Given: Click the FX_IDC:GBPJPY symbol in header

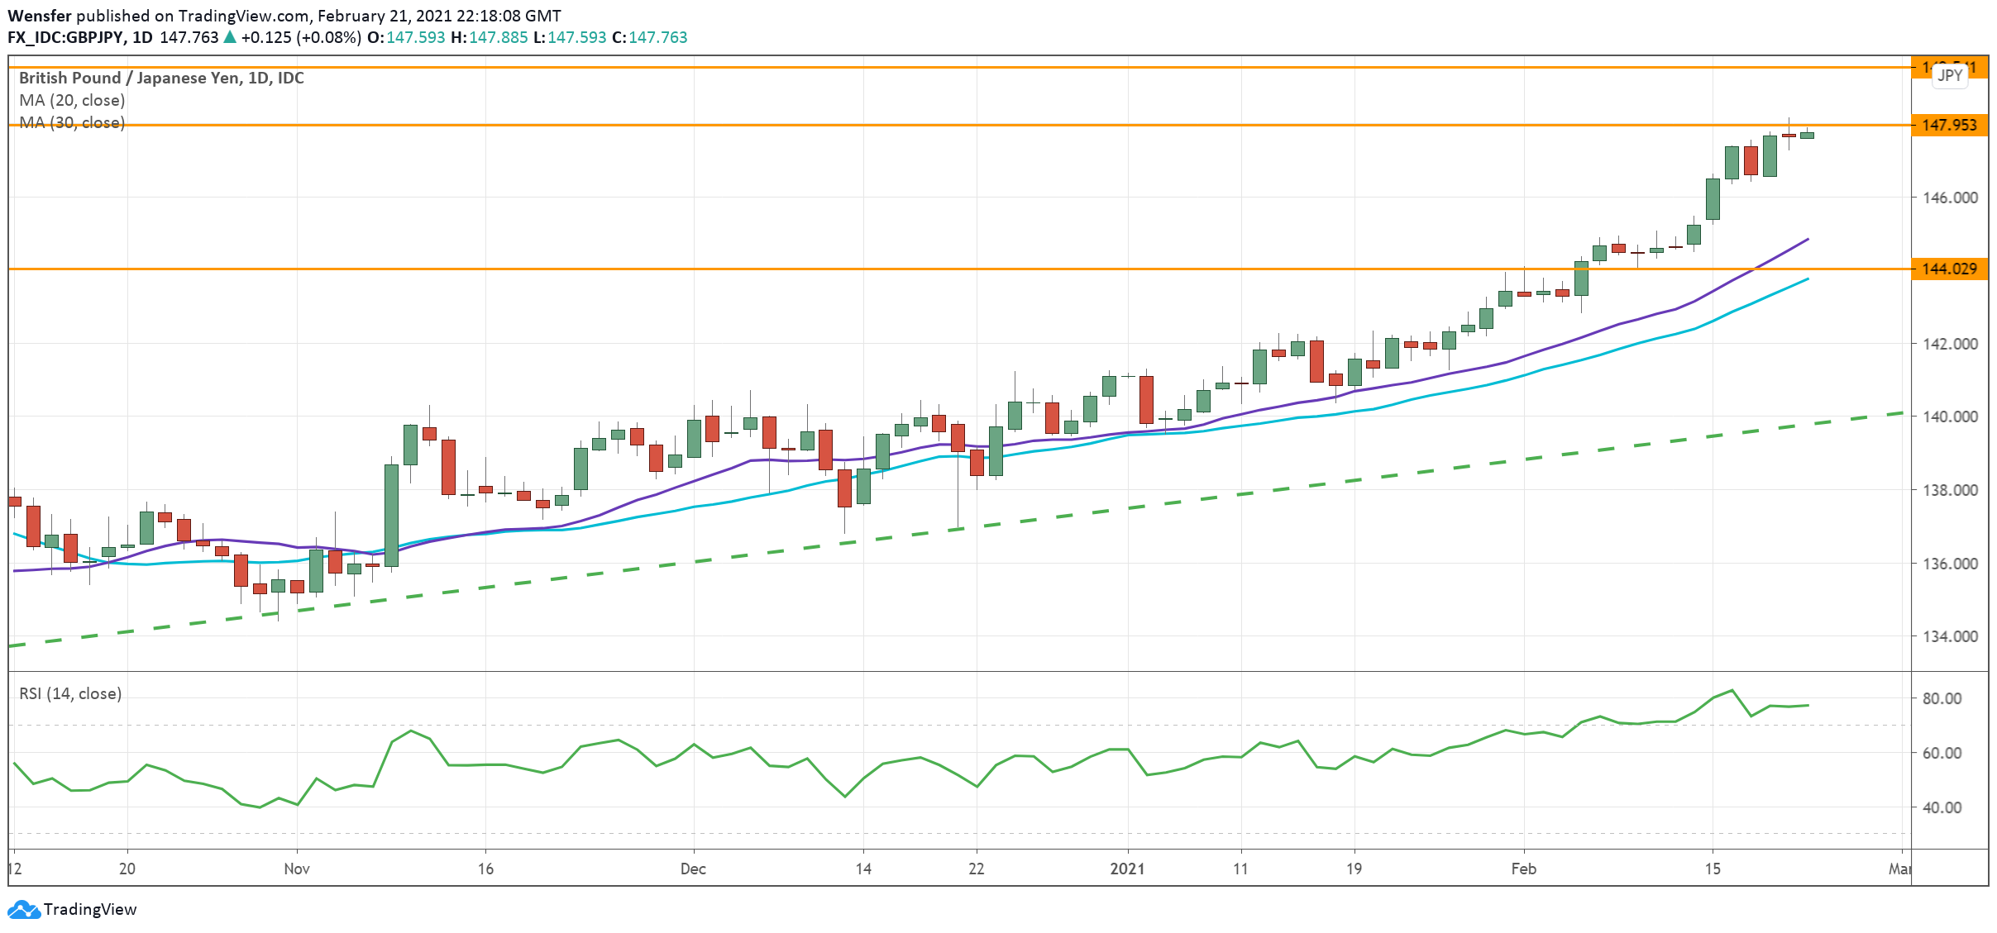Looking at the screenshot, I should (66, 37).
